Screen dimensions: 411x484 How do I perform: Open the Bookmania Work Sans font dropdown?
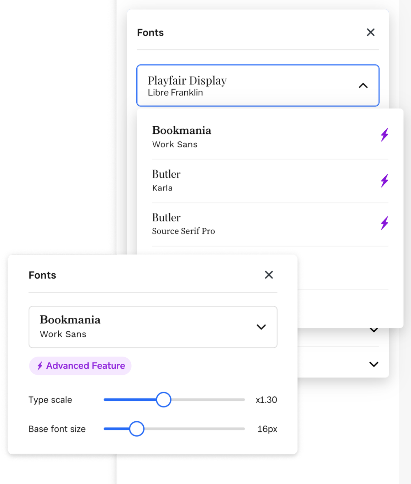tap(261, 327)
